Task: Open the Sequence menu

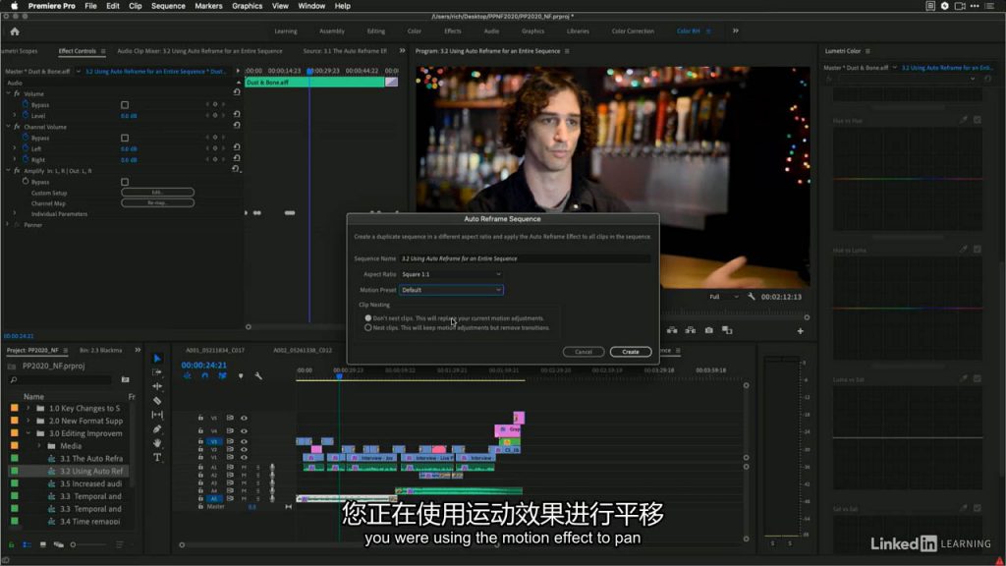Action: click(x=168, y=6)
